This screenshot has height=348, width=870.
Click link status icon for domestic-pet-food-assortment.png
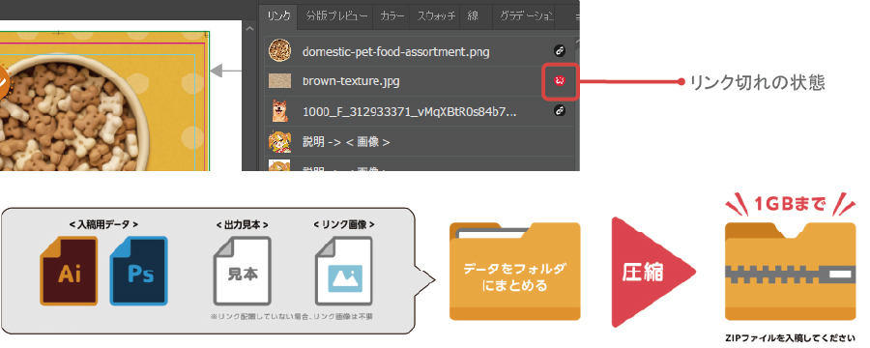pos(560,51)
